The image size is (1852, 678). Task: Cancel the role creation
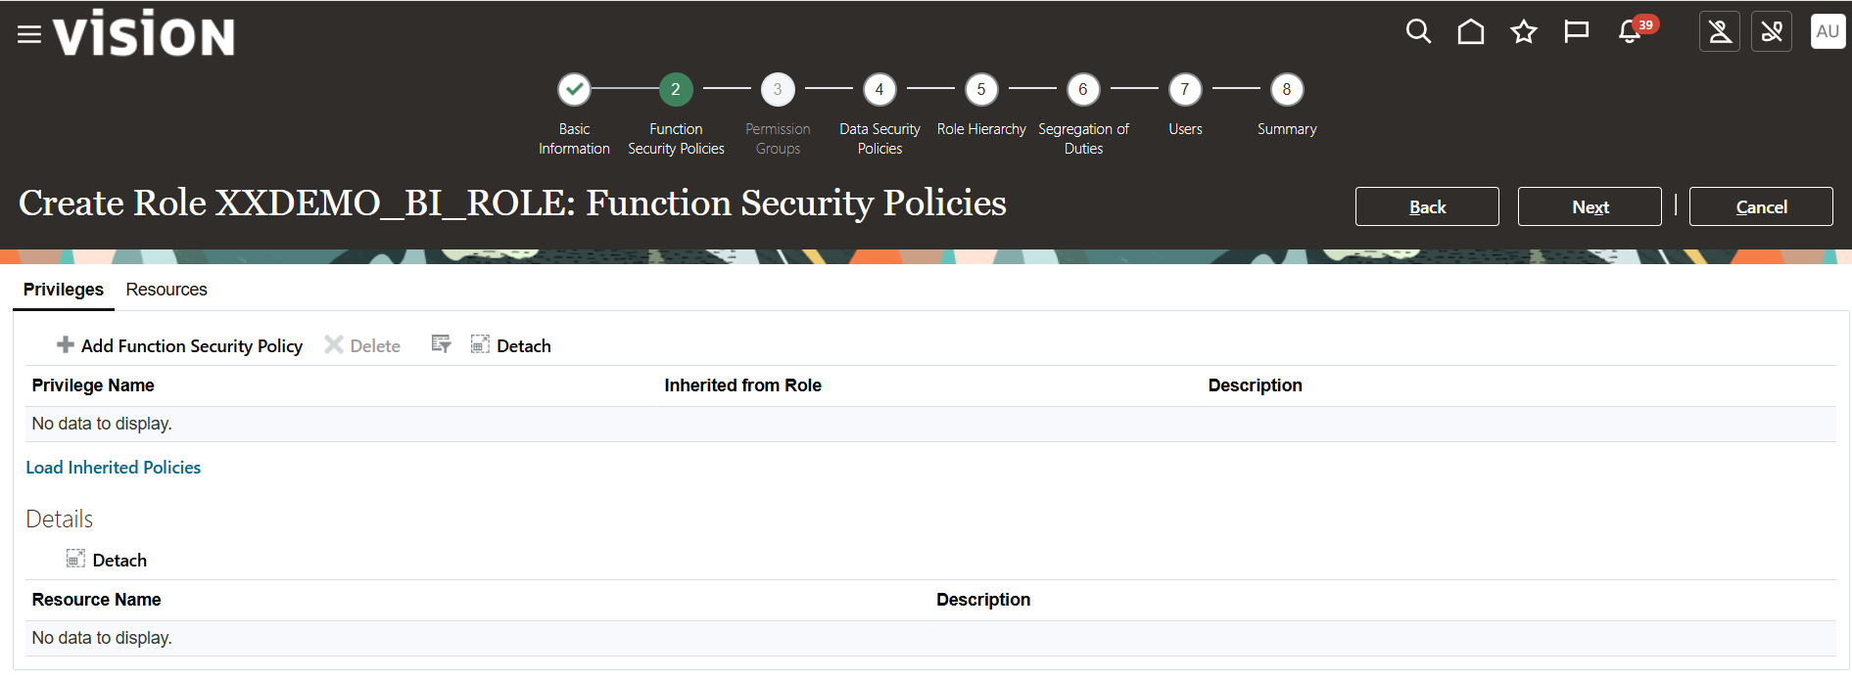coord(1760,206)
